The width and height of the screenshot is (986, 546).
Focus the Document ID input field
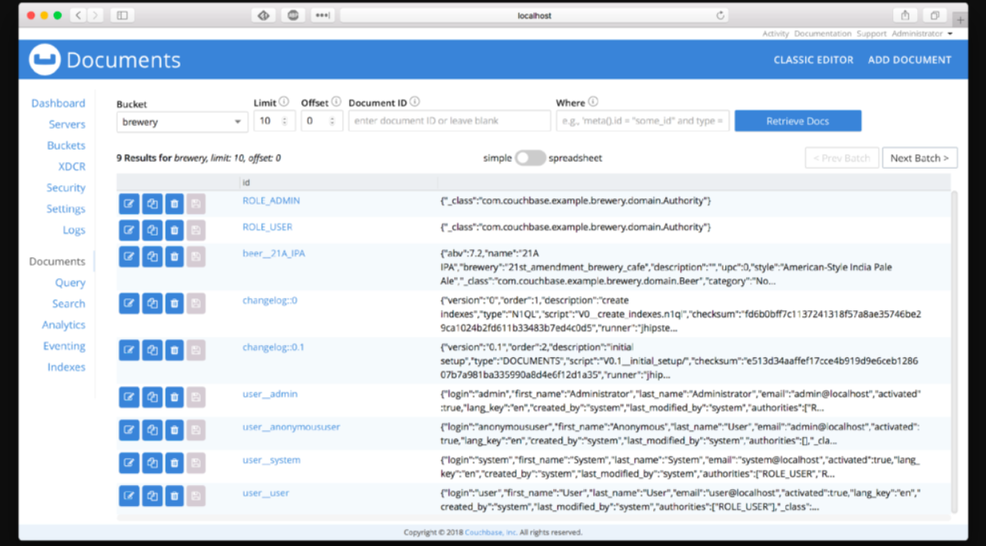tap(449, 122)
